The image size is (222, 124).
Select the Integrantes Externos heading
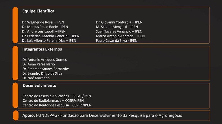pos(42,49)
